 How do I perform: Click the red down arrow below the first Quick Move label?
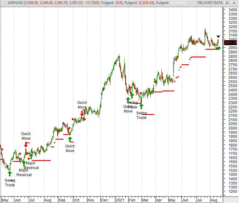26,144
